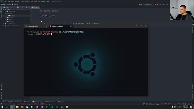Expand the Prepared folder
Screen dimensions: 194x109
click(5, 20)
